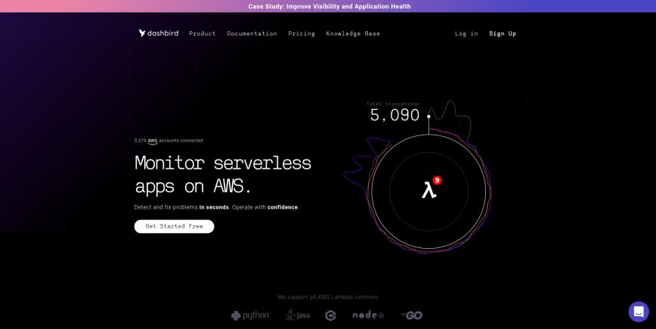Click the Go runtime logo
Screen dimensions: 656x329
coord(411,315)
